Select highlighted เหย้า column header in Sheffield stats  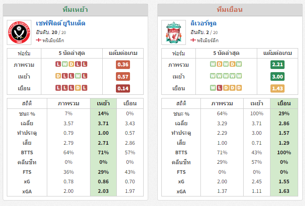103,103
